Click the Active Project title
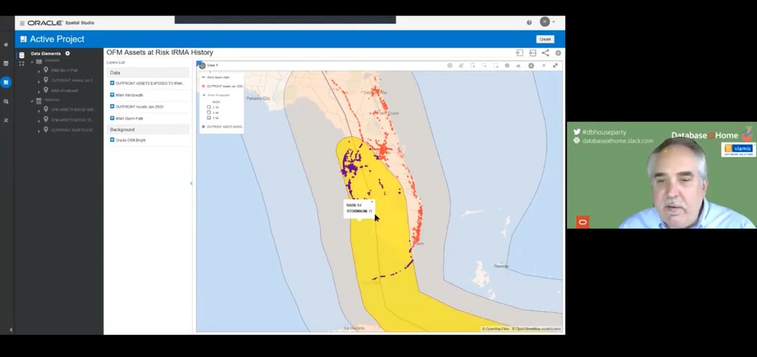This screenshot has height=357, width=757. [x=57, y=39]
